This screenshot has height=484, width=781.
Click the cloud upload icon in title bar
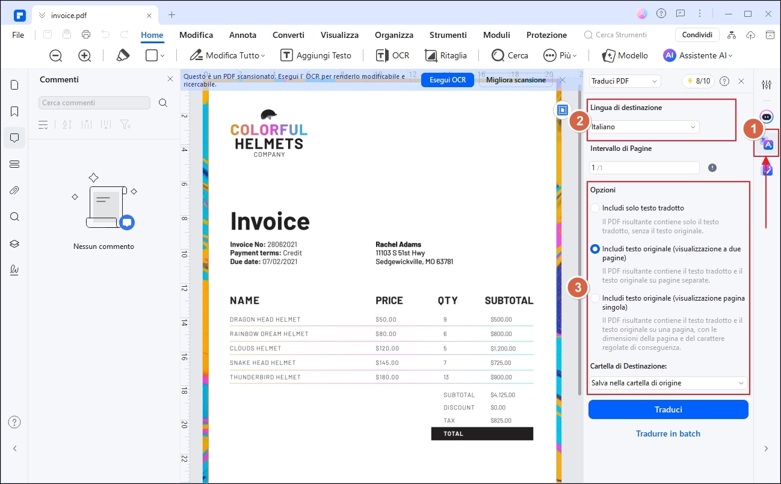click(x=750, y=35)
